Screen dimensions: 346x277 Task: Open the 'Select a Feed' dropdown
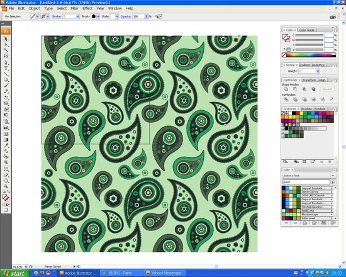[x=309, y=176]
